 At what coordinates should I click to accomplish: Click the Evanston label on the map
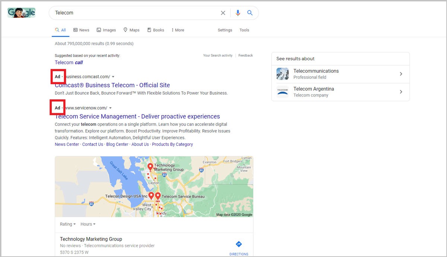tap(209, 162)
